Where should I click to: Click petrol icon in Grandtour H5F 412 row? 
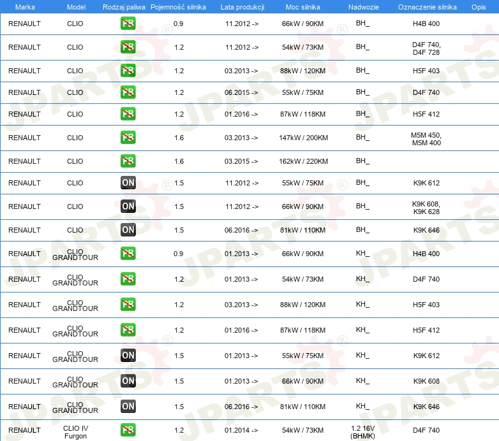[x=128, y=330]
